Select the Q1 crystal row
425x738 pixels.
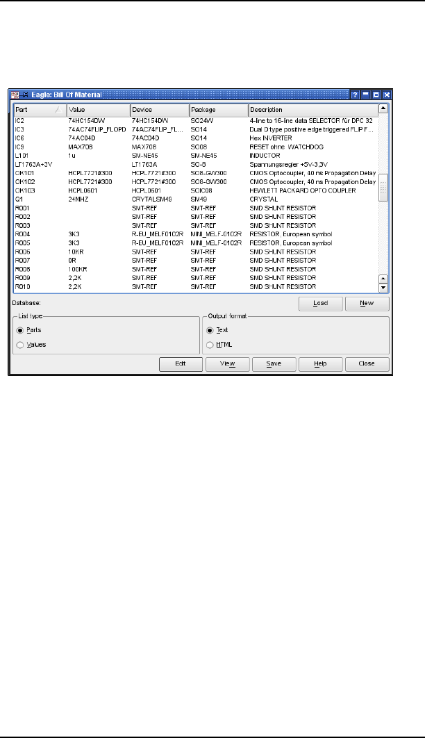pyautogui.click(x=196, y=199)
